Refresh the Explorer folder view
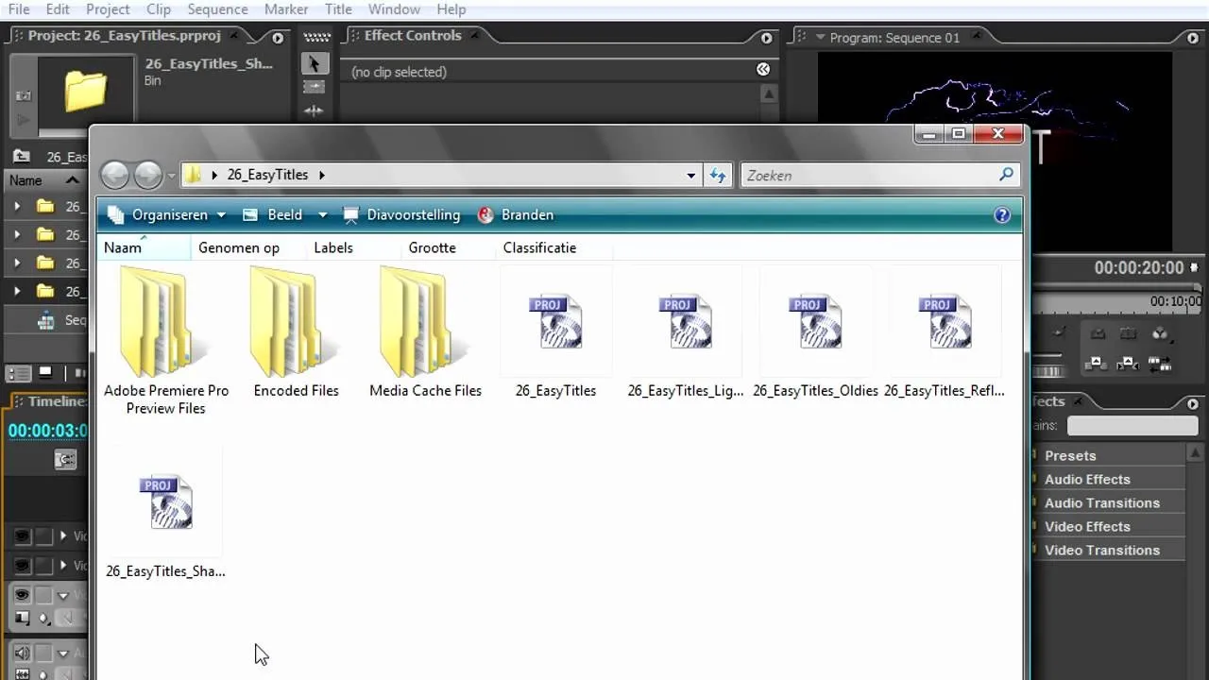 [x=719, y=175]
